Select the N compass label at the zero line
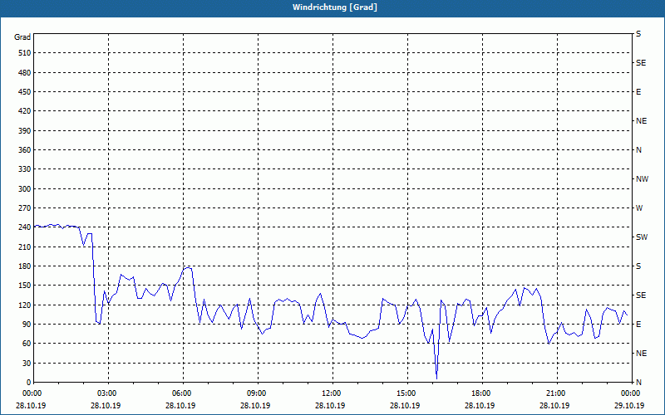This screenshot has height=415, width=665. click(638, 383)
